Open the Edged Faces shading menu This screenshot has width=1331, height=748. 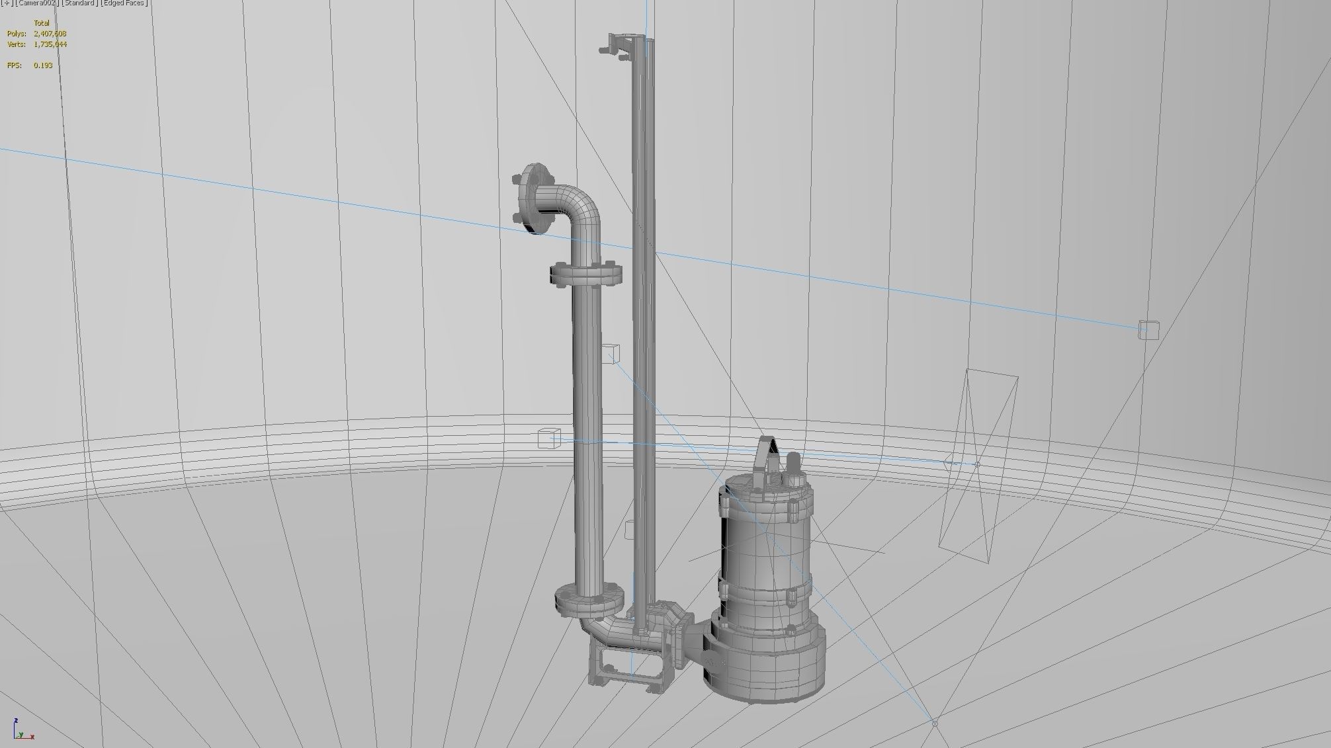click(124, 3)
